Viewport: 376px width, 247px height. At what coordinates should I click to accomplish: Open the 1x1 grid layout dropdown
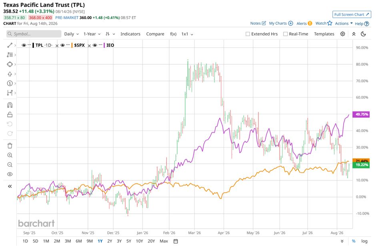pyautogui.click(x=187, y=34)
